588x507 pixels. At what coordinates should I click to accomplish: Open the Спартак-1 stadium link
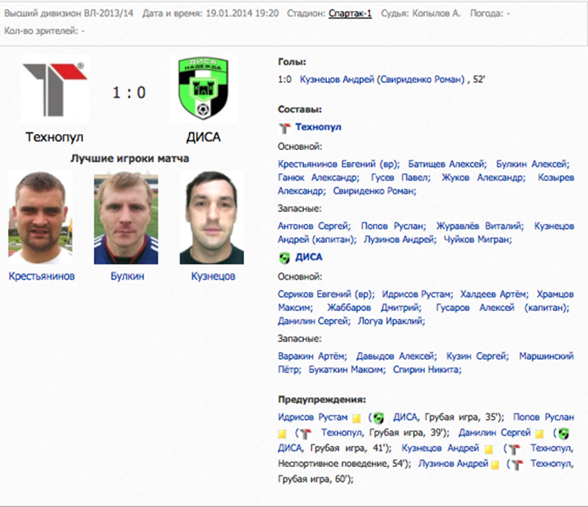coord(350,13)
